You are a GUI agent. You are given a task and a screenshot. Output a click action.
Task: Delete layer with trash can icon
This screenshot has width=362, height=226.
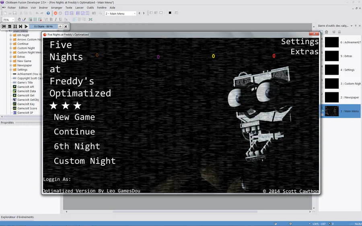pyautogui.click(x=327, y=32)
